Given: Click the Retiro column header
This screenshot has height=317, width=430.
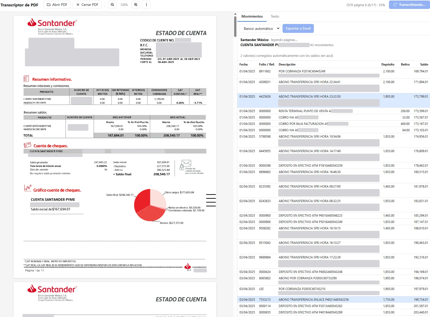Looking at the screenshot, I should click(x=405, y=64).
